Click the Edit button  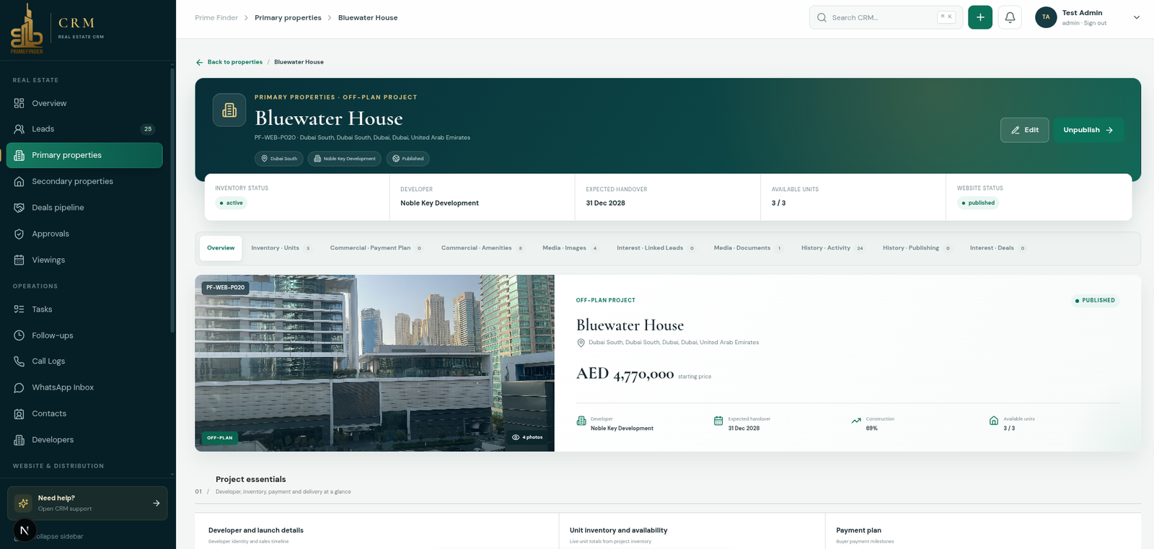(x=1024, y=130)
